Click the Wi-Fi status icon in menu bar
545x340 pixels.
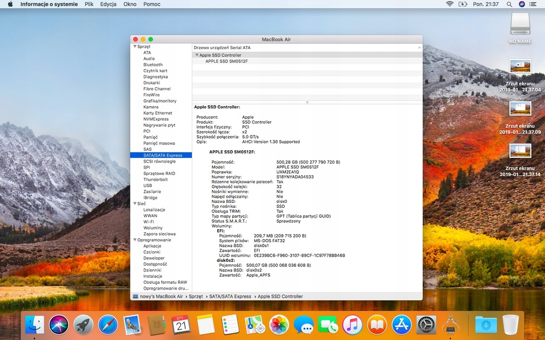(x=450, y=4)
